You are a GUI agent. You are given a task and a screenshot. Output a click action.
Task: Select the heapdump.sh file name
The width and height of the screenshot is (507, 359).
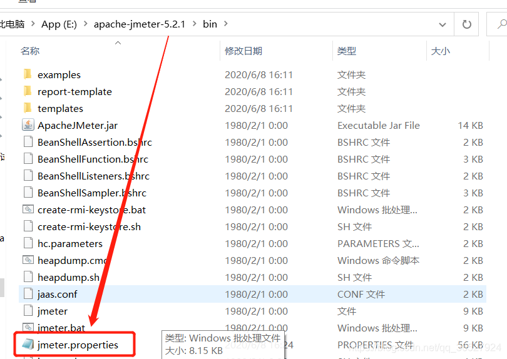pyautogui.click(x=69, y=277)
